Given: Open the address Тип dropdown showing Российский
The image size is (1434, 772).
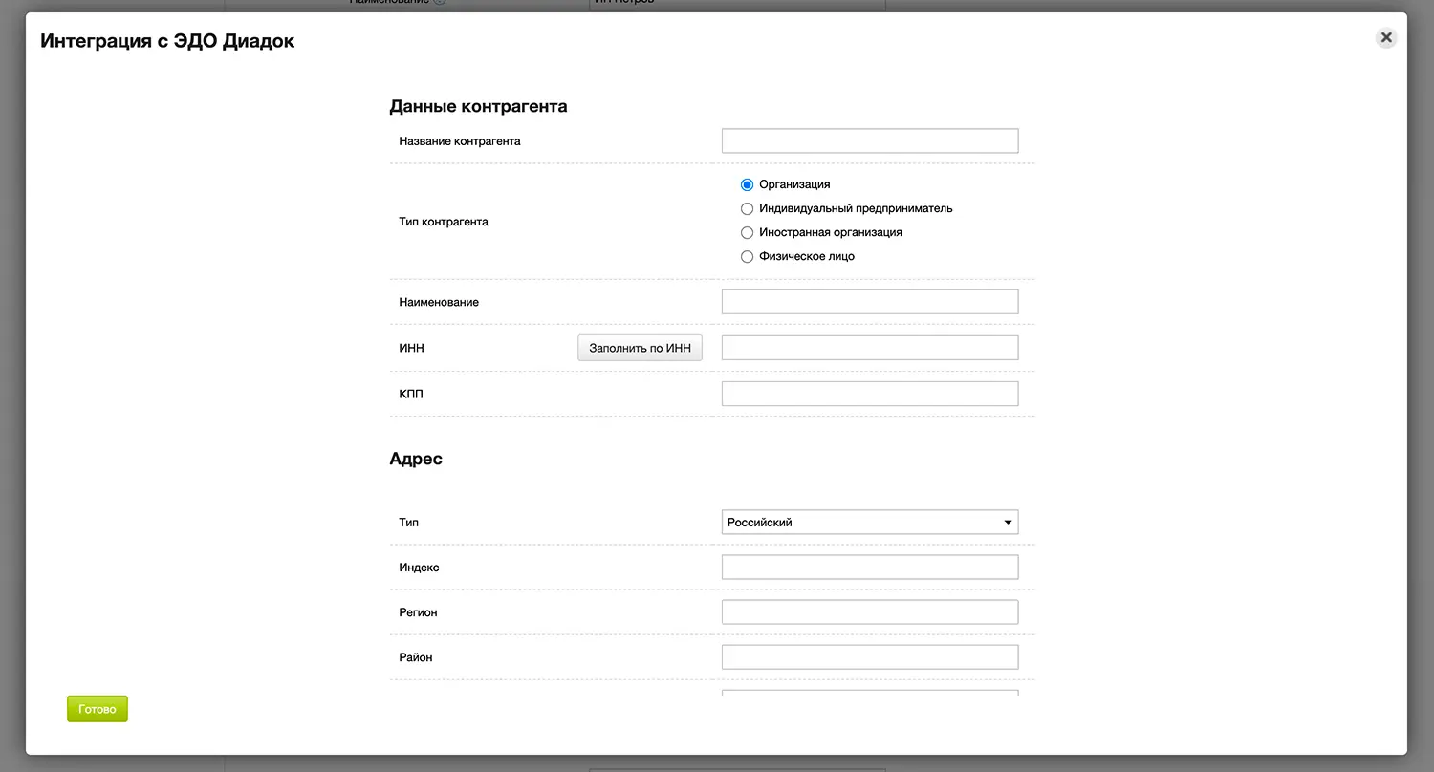Looking at the screenshot, I should coord(869,523).
